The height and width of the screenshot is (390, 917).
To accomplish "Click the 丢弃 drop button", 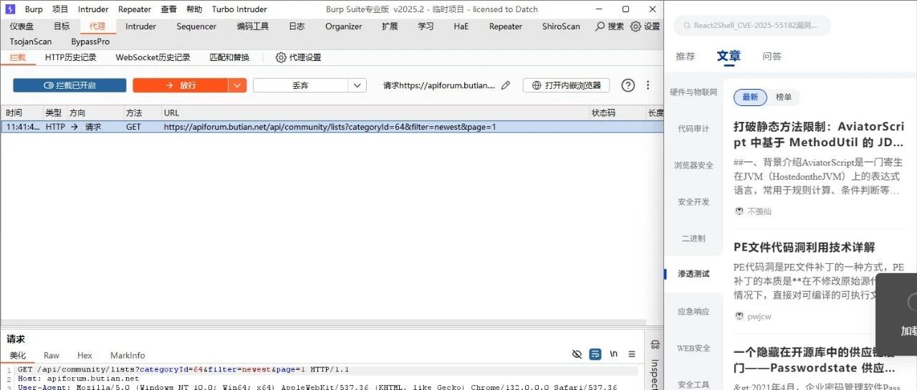I will [301, 85].
